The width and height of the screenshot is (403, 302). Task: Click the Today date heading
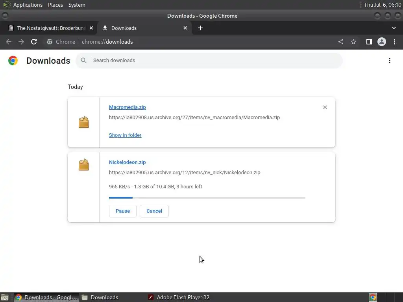pyautogui.click(x=75, y=87)
